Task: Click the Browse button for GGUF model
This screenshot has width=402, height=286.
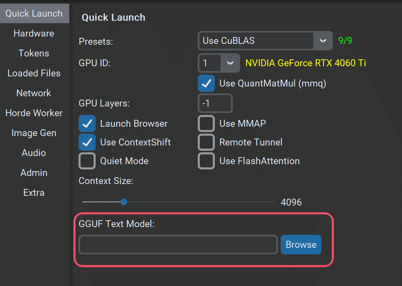Action: (301, 245)
